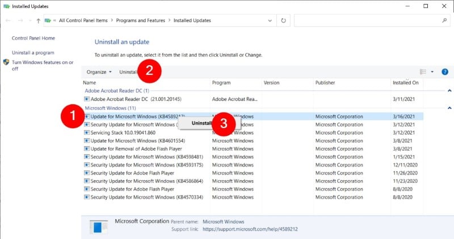The width and height of the screenshot is (454, 239).
Task: Click the Forward navigation arrow
Action: [x=20, y=20]
